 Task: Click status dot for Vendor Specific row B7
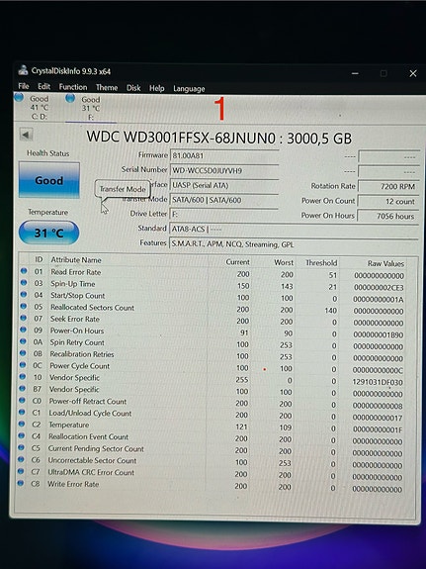pyautogui.click(x=22, y=388)
